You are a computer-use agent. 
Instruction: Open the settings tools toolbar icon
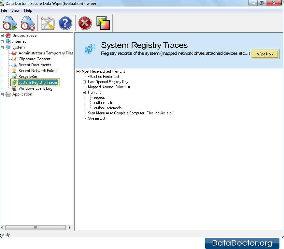[48, 23]
